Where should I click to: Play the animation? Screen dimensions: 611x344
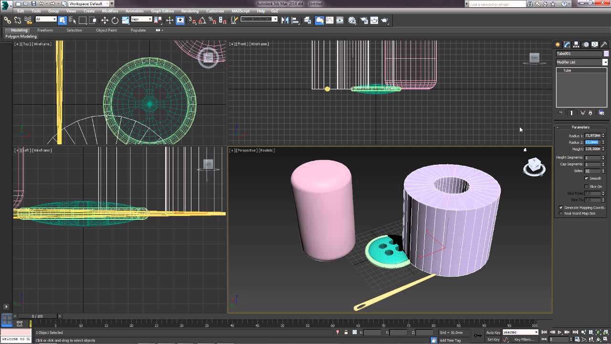559,332
